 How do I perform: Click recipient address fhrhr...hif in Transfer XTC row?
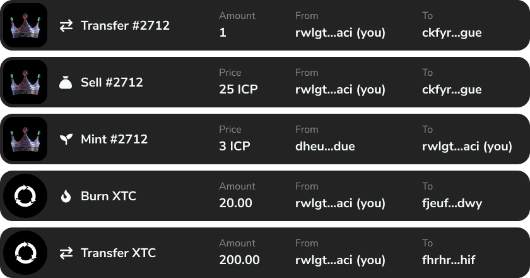(449, 260)
